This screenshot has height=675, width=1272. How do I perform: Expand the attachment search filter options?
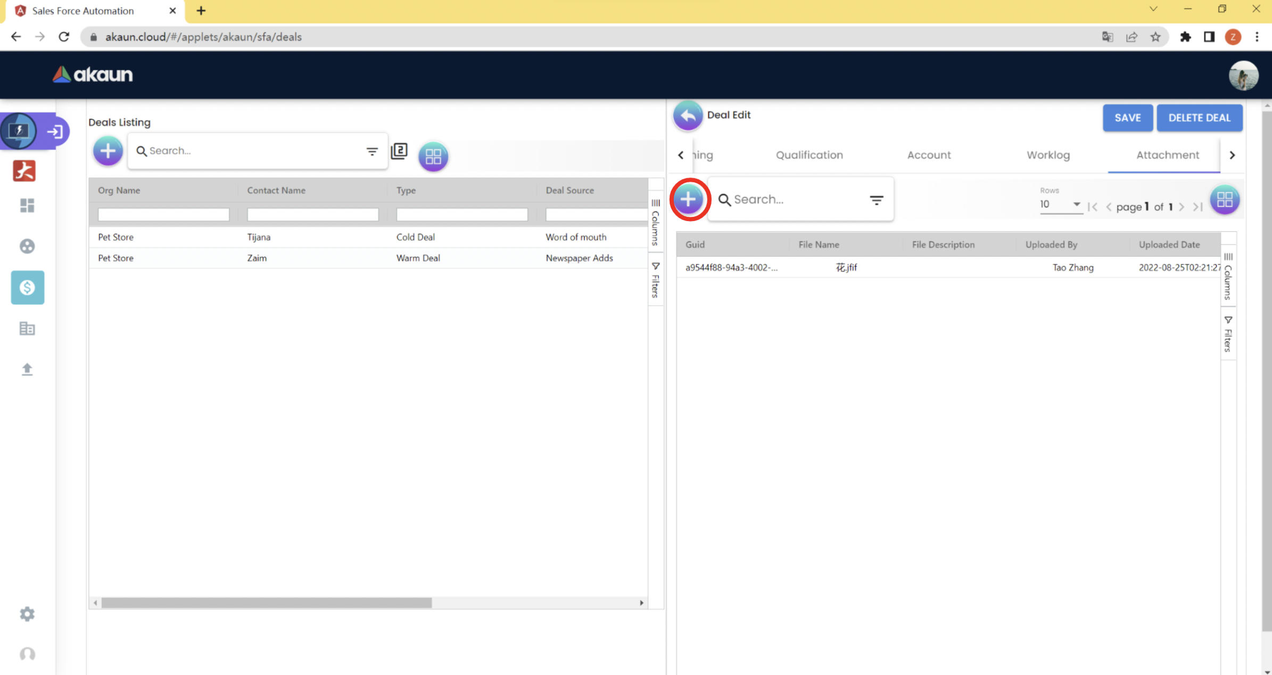(x=876, y=200)
